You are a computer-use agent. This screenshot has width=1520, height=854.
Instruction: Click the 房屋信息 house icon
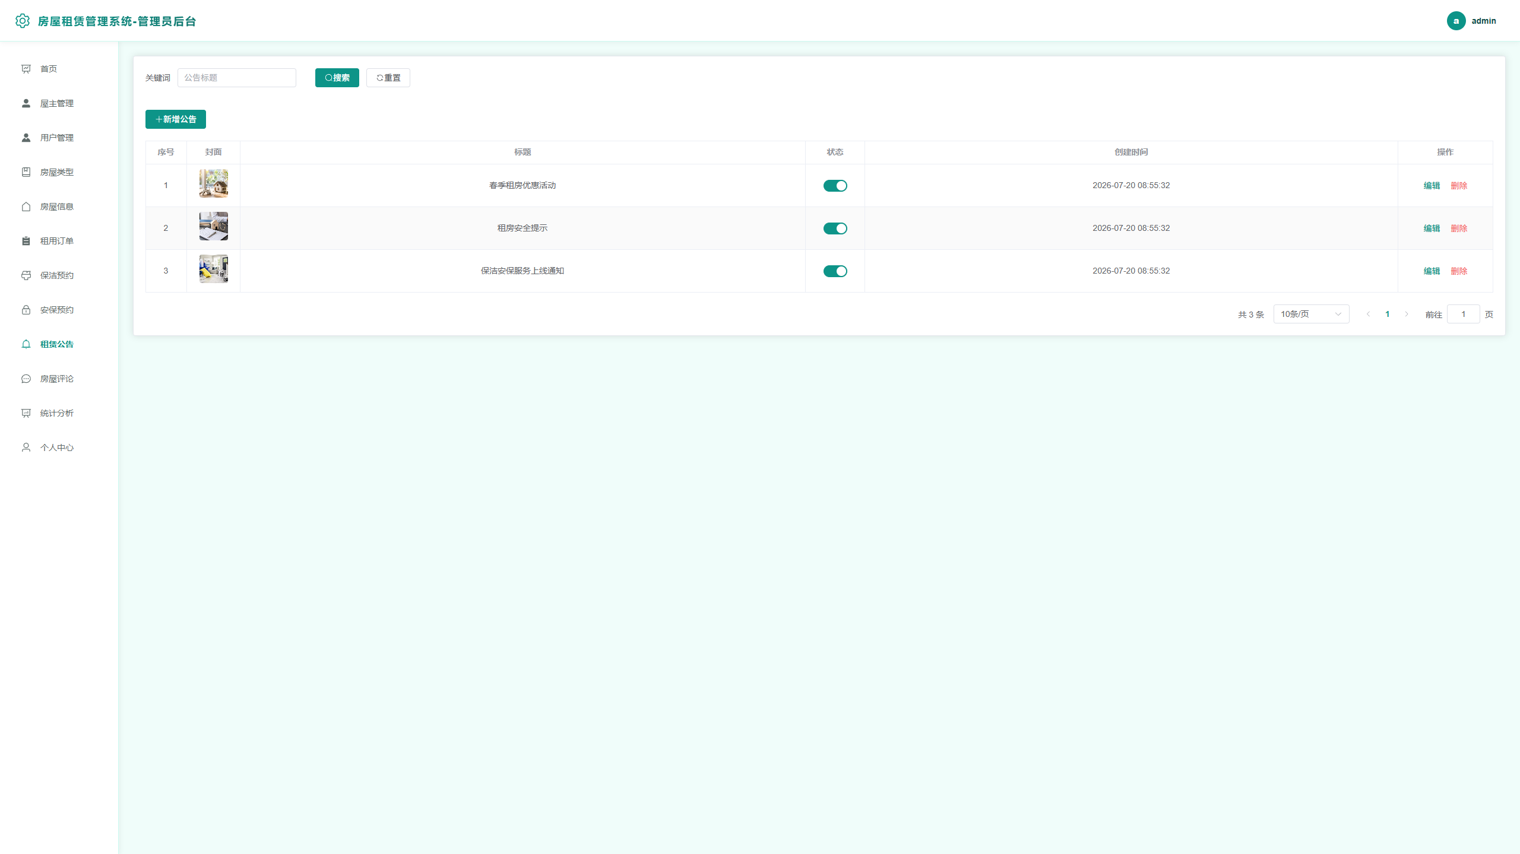click(x=26, y=207)
